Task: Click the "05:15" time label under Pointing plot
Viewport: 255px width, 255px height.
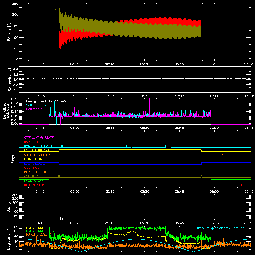Action: coord(110,64)
